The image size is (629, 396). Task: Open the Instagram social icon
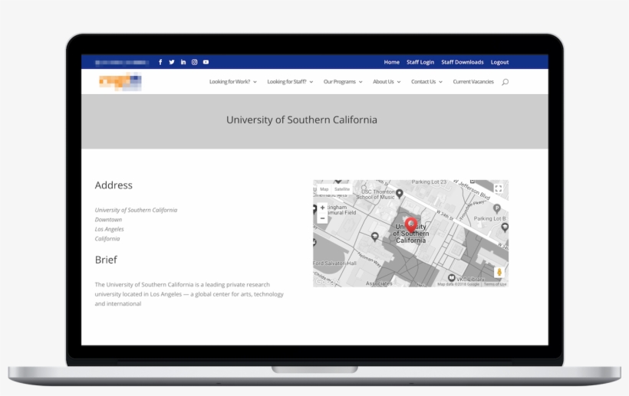195,62
